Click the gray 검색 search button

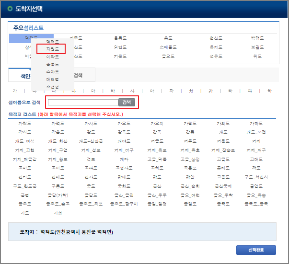[127, 102]
